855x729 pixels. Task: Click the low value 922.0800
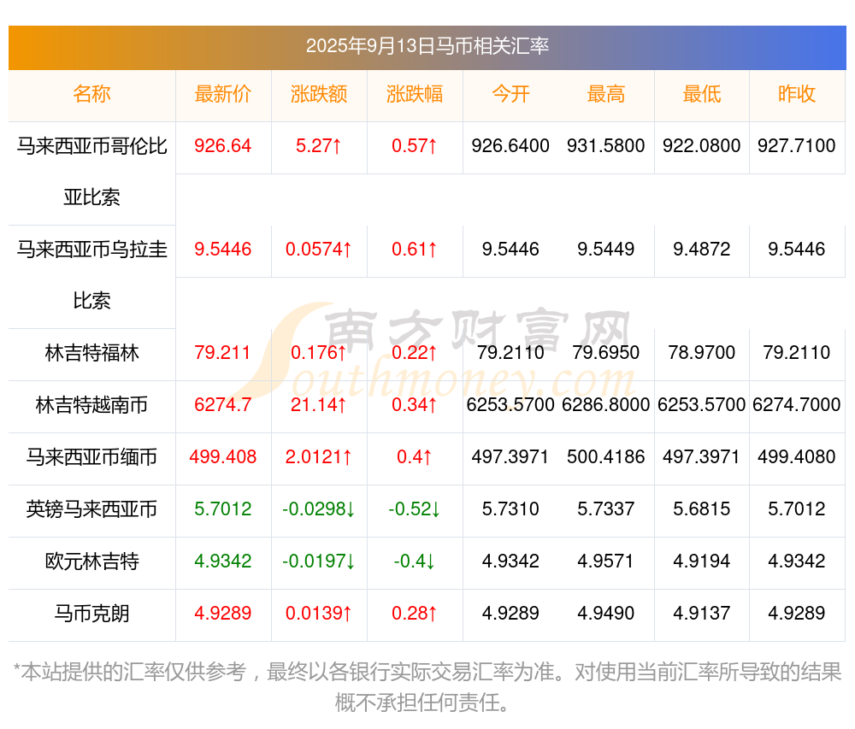pos(702,146)
